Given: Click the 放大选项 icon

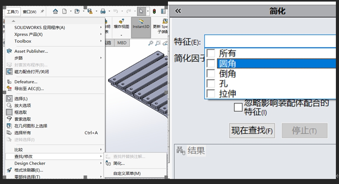Looking at the screenshot, I should (x=9, y=105).
